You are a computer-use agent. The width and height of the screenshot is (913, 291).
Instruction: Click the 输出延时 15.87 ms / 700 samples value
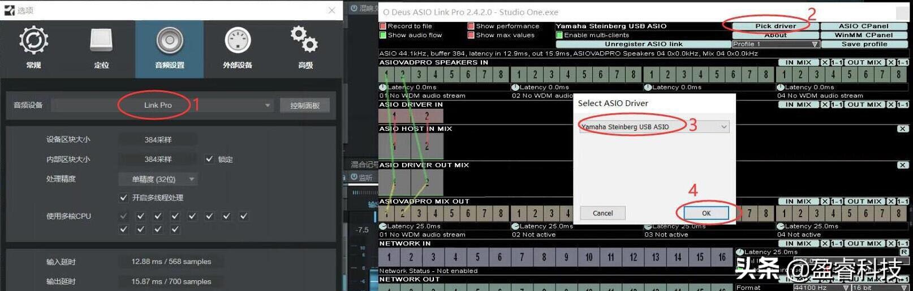(x=171, y=281)
